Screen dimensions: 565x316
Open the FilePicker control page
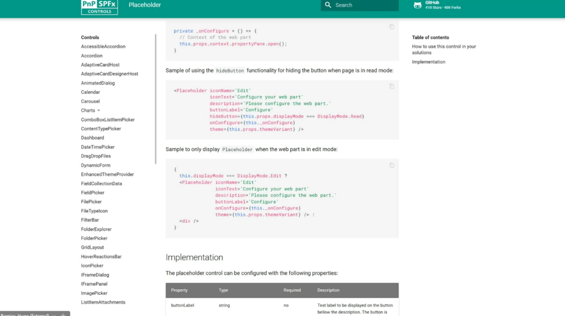point(91,202)
